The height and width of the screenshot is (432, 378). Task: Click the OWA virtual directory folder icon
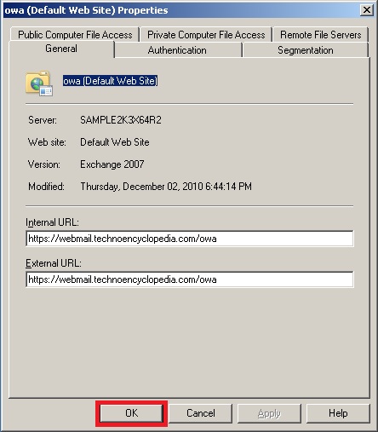tap(39, 84)
